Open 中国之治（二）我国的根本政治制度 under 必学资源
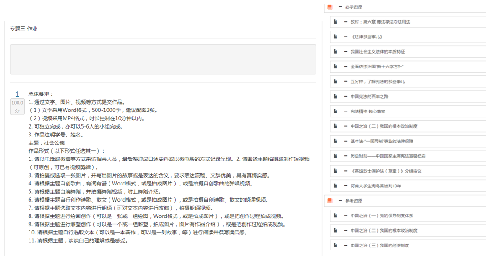486x259 pixels. pyautogui.click(x=384, y=126)
